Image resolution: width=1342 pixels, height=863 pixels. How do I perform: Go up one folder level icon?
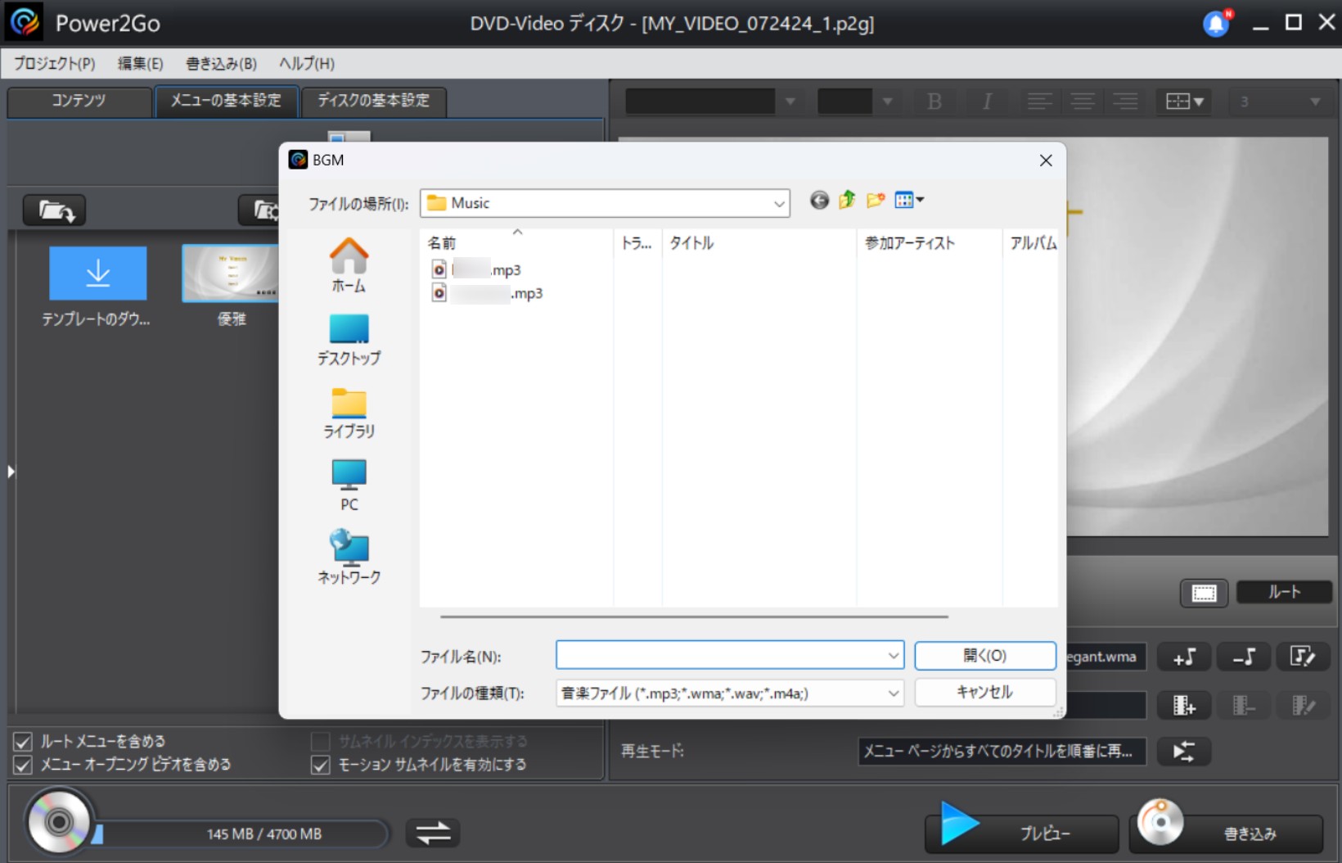pyautogui.click(x=847, y=200)
